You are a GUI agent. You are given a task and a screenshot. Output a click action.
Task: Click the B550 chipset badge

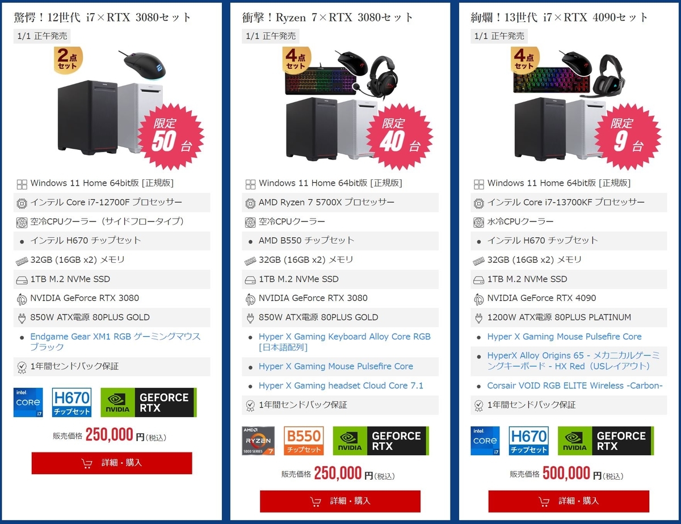tap(304, 441)
